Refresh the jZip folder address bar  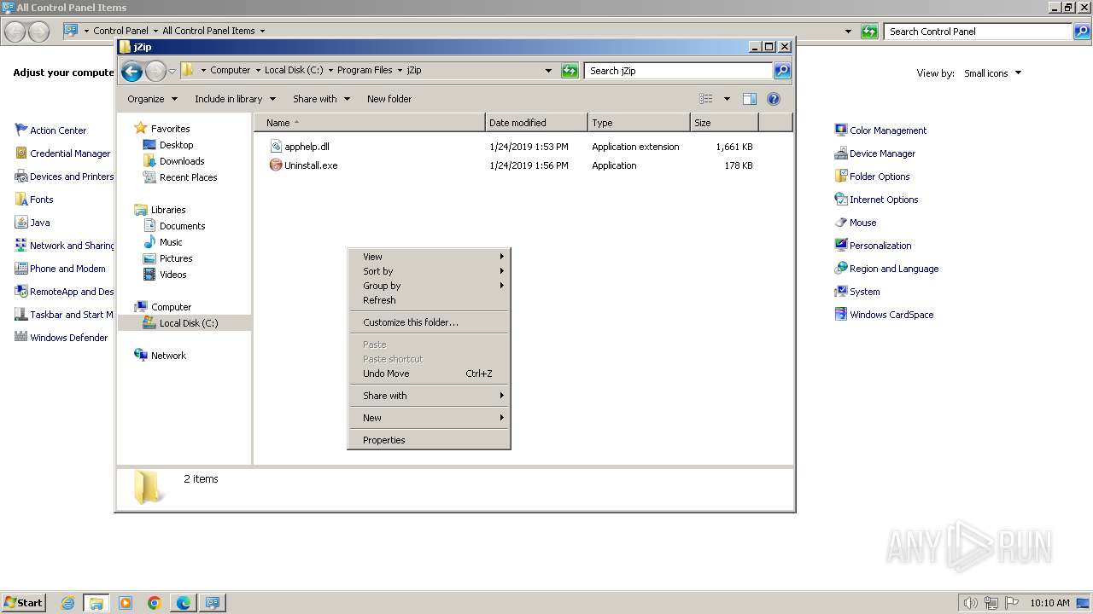click(x=570, y=71)
